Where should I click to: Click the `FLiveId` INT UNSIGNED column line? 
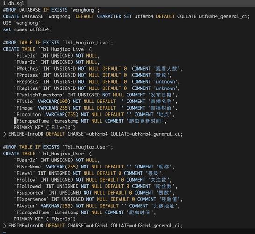[57, 56]
